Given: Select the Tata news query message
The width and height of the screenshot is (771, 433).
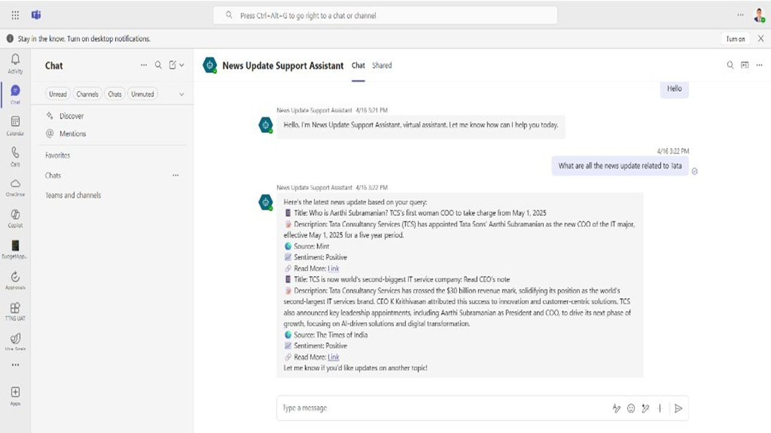Looking at the screenshot, I should 620,166.
